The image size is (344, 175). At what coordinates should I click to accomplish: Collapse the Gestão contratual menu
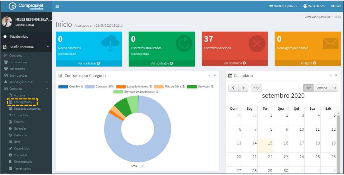click(x=48, y=47)
